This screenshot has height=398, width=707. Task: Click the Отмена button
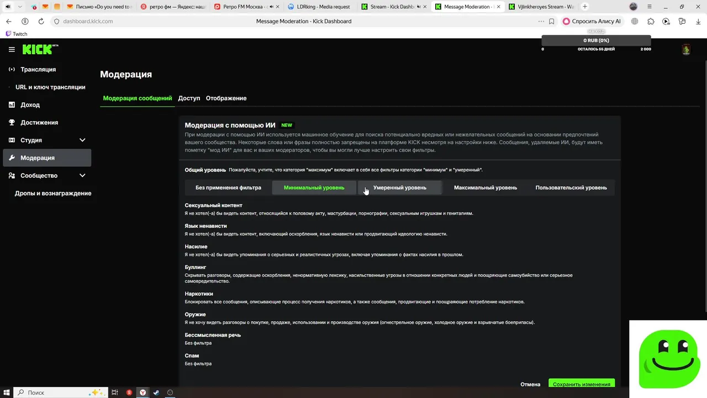(530, 384)
